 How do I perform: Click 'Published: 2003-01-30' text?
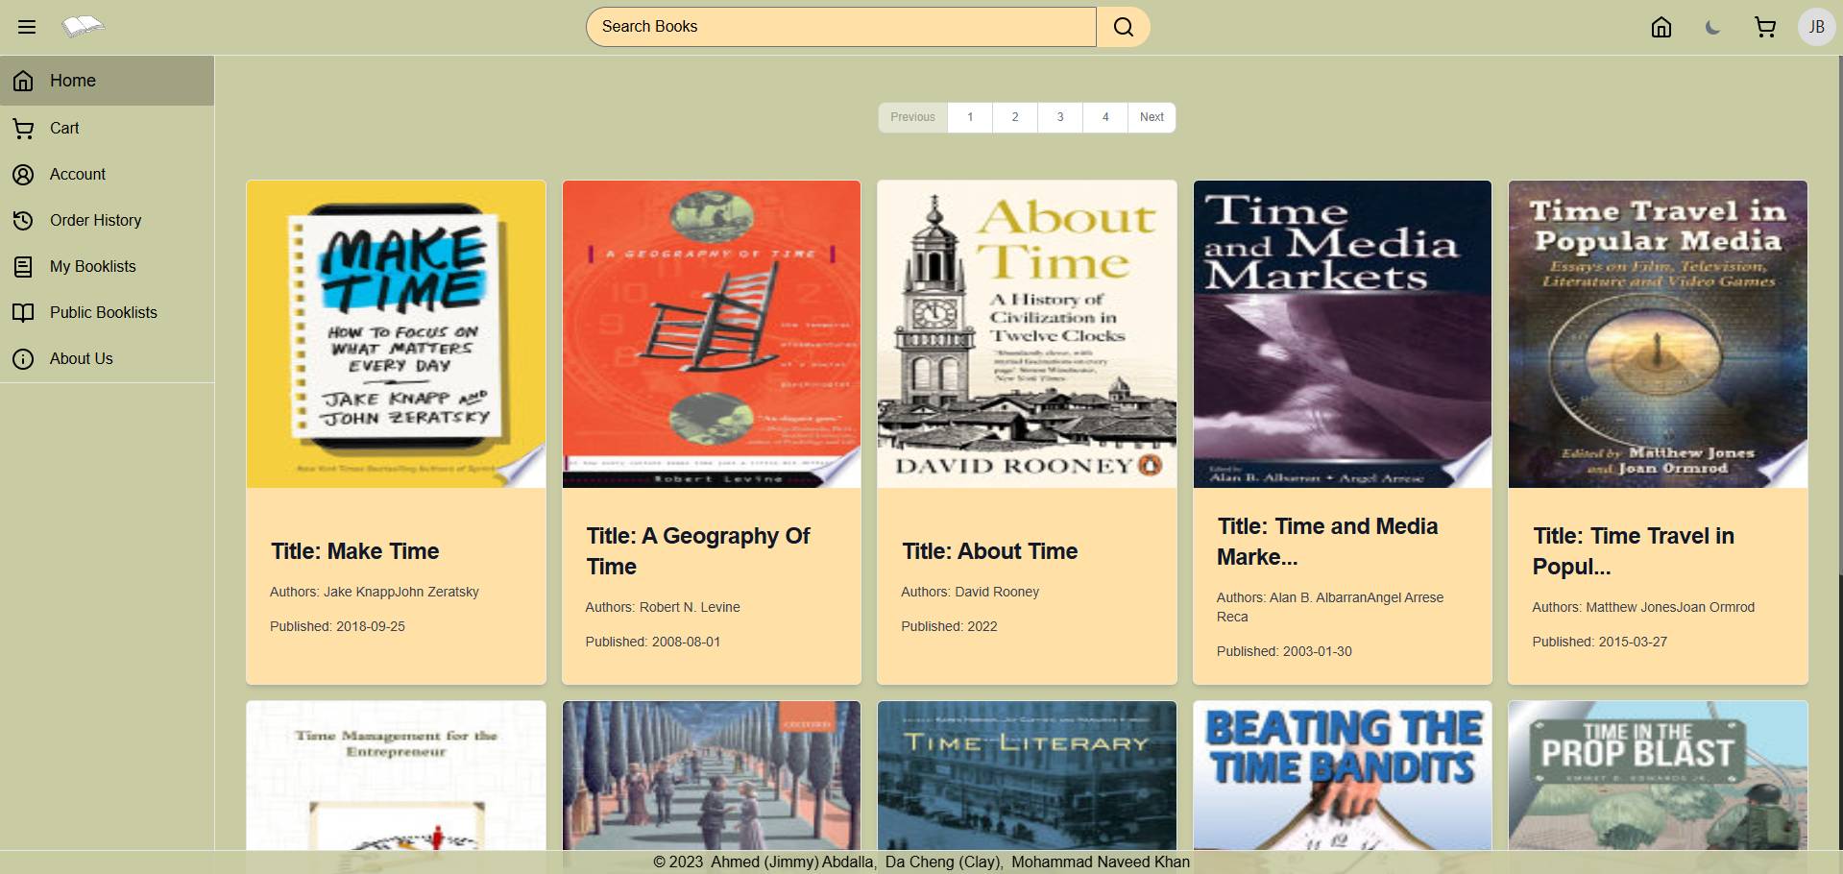(1284, 651)
